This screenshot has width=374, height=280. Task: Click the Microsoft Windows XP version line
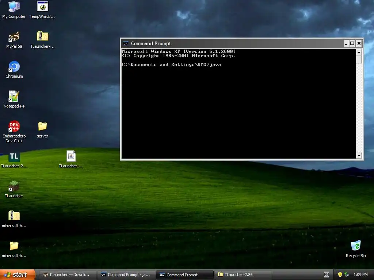pyautogui.click(x=179, y=51)
